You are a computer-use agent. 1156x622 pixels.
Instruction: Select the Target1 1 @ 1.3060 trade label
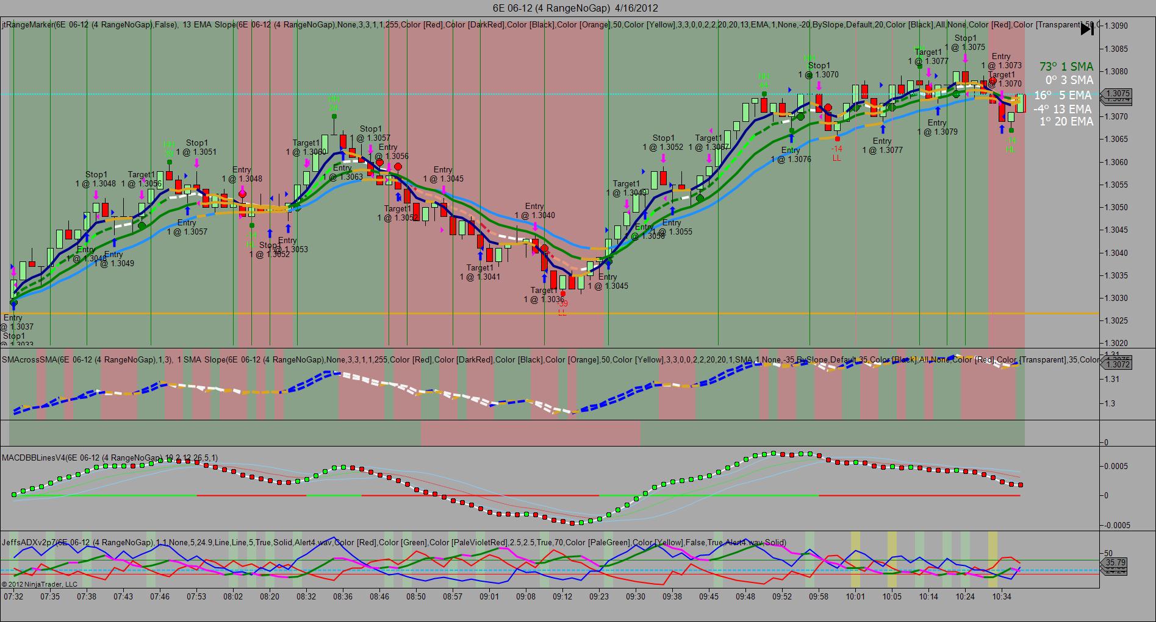(x=306, y=147)
